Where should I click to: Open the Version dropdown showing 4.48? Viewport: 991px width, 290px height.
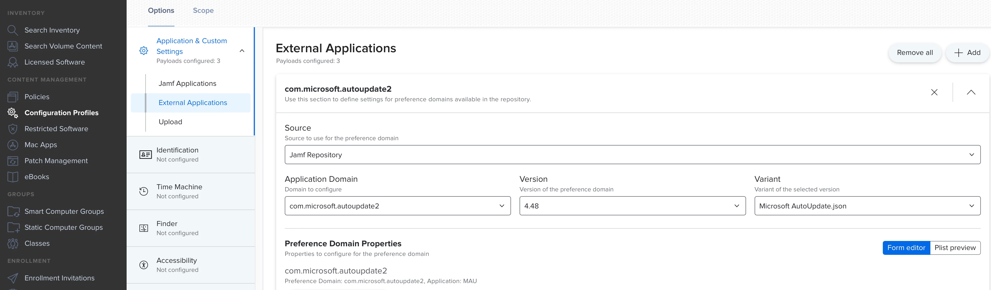point(632,206)
